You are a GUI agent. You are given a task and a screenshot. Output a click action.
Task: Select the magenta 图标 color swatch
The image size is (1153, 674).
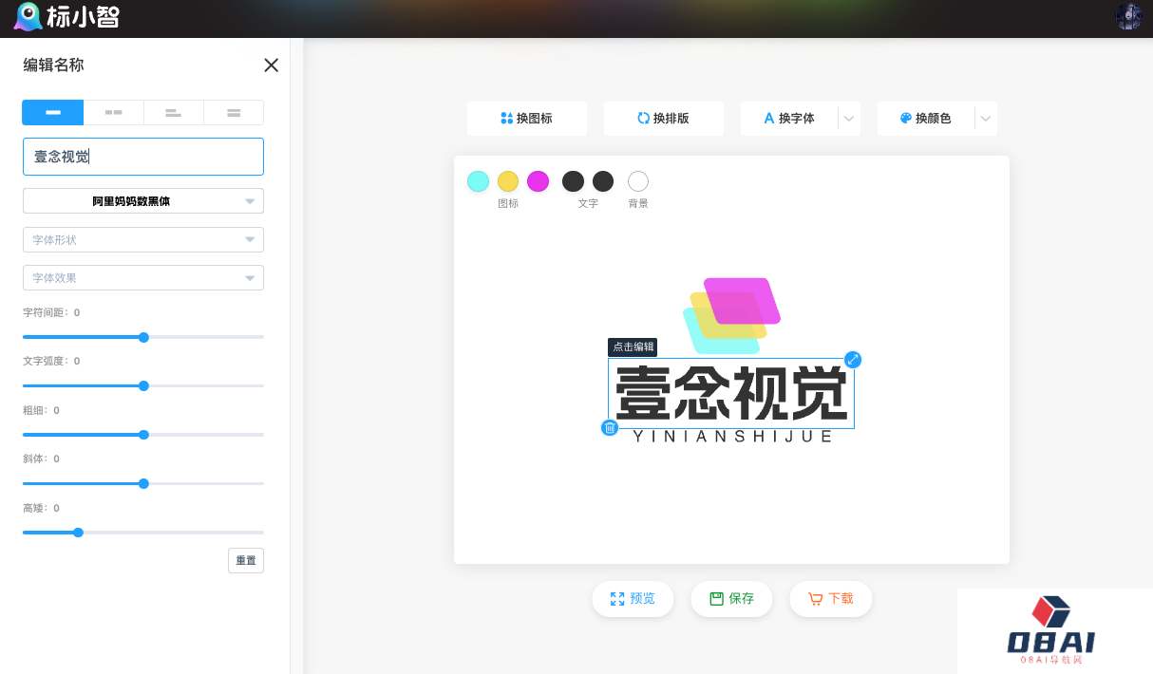539,180
